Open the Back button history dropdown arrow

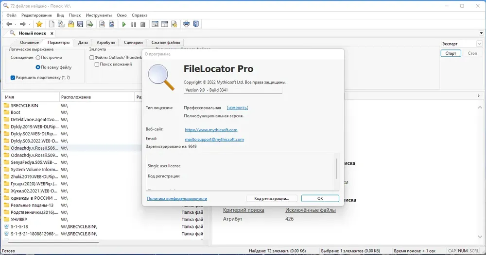(15, 24)
